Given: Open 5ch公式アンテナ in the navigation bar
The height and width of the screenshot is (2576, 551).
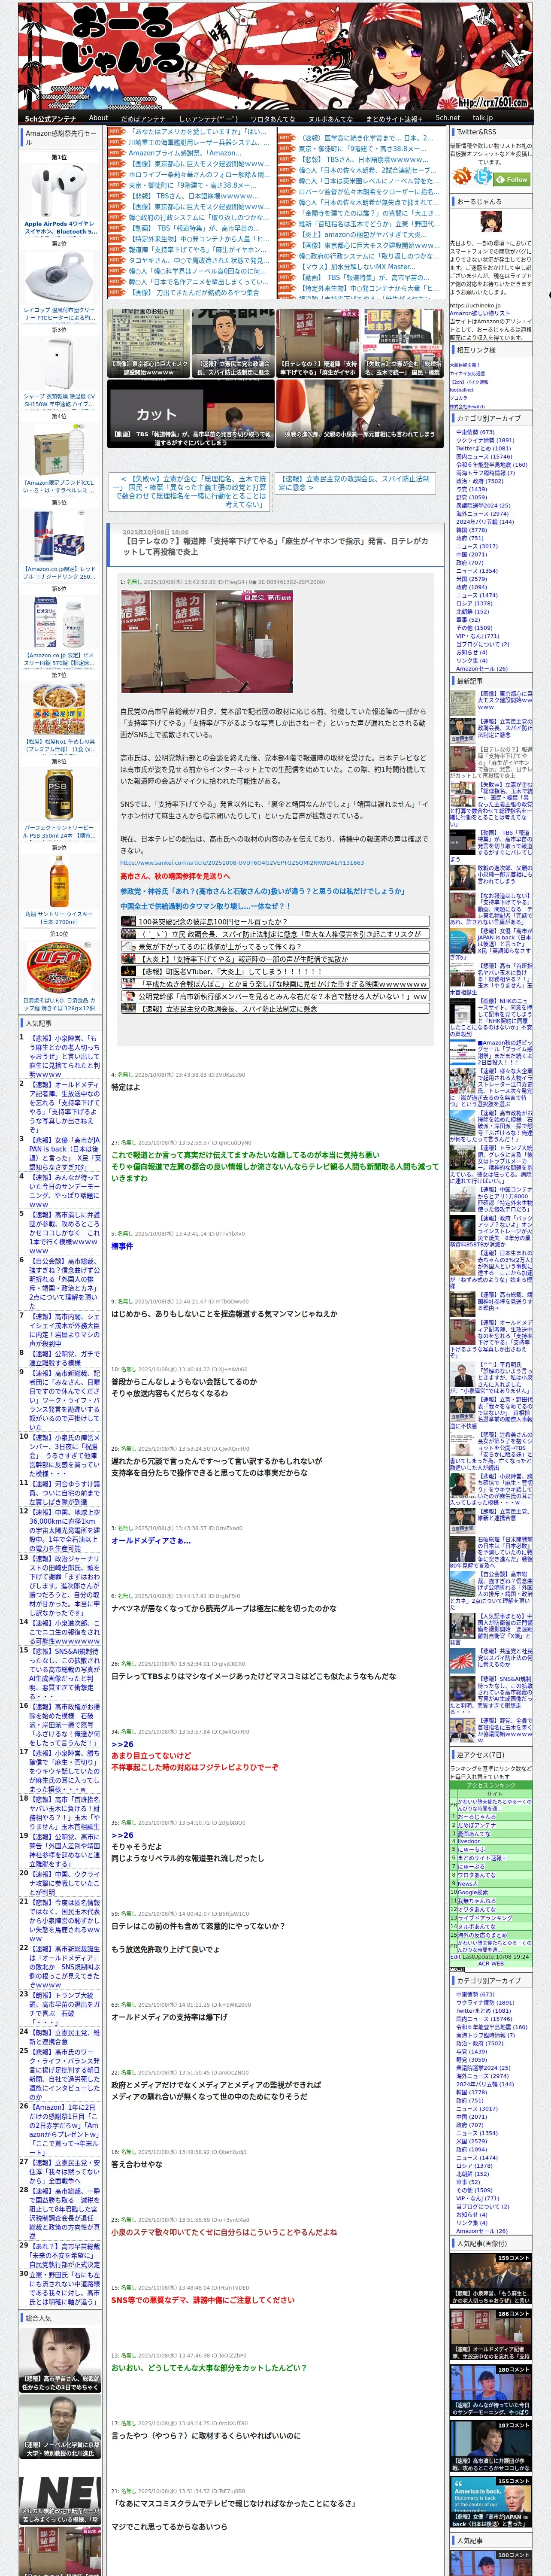Looking at the screenshot, I should point(50,118).
